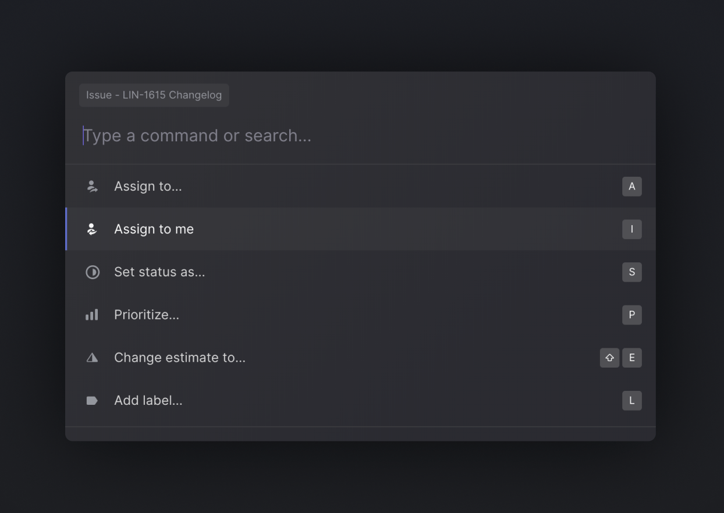Click the S shortcut key badge
Image resolution: width=724 pixels, height=513 pixels.
(632, 272)
